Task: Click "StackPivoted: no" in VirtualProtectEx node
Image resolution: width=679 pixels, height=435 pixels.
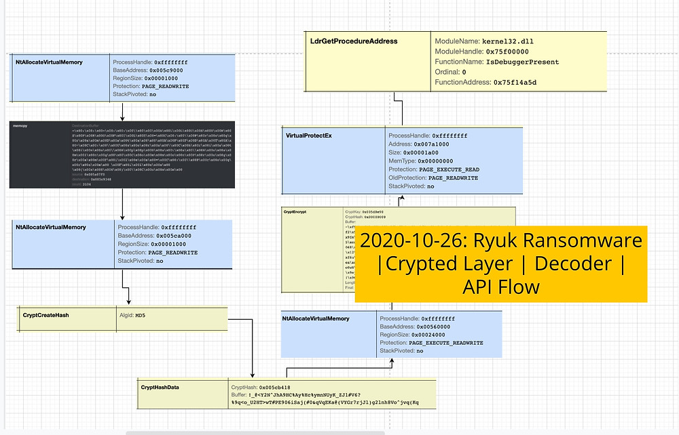Action: 411,186
